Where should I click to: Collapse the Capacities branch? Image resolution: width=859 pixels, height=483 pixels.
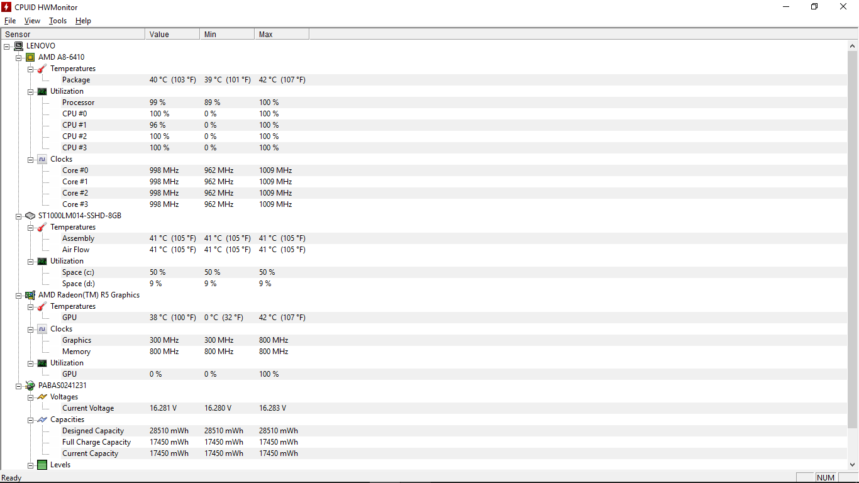tap(31, 419)
